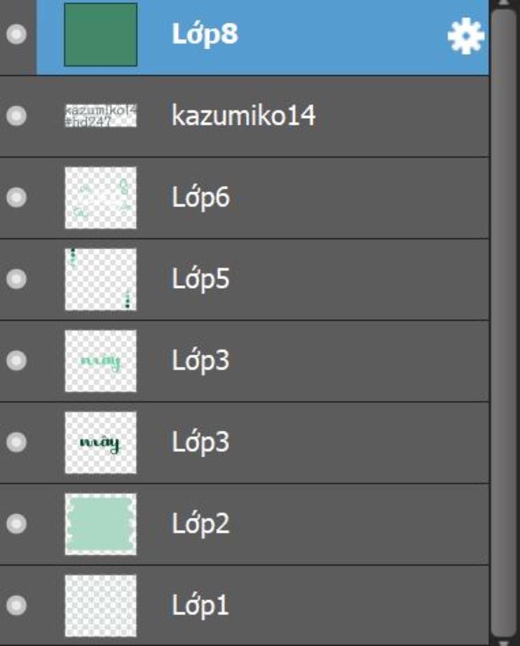
Task: Hide the Lớp1 layer
Action: 16,605
